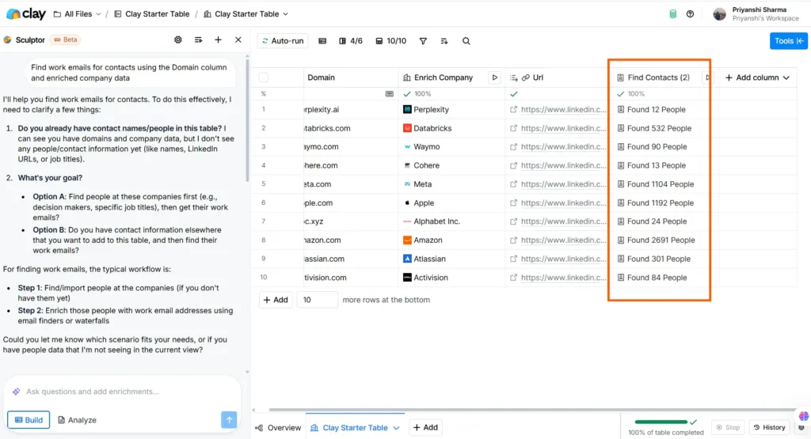Run the Enrich Company column play icon
811x439 pixels.
click(494, 78)
